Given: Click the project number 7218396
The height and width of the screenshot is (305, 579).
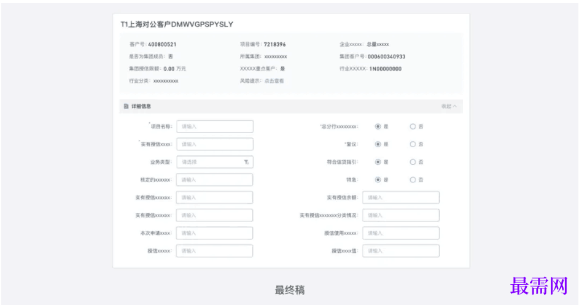Looking at the screenshot, I should 274,44.
